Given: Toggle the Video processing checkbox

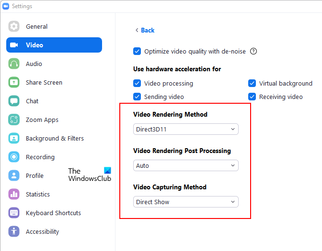Looking at the screenshot, I should (137, 83).
